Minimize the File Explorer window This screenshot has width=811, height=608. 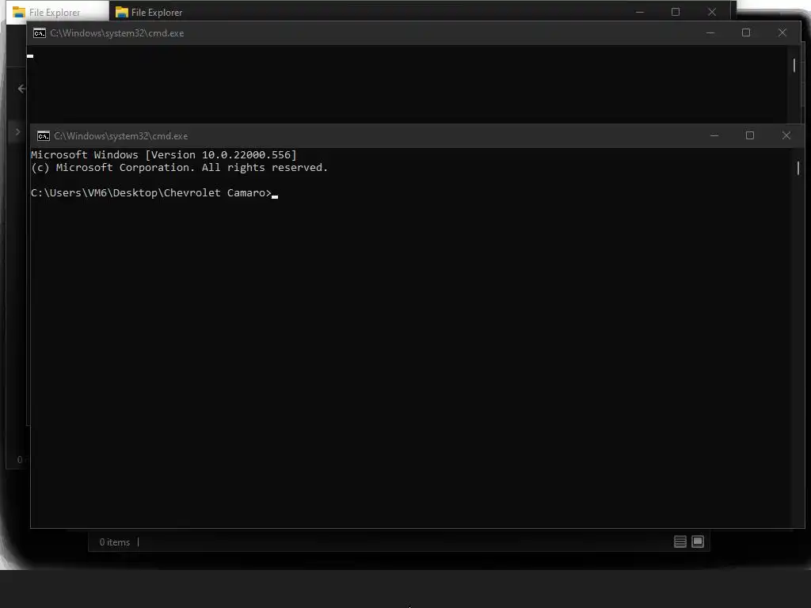pyautogui.click(x=640, y=12)
